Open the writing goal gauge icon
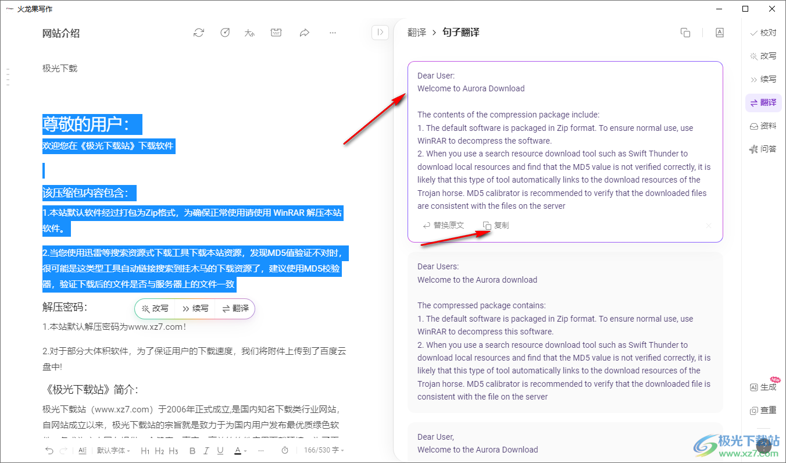 [225, 33]
